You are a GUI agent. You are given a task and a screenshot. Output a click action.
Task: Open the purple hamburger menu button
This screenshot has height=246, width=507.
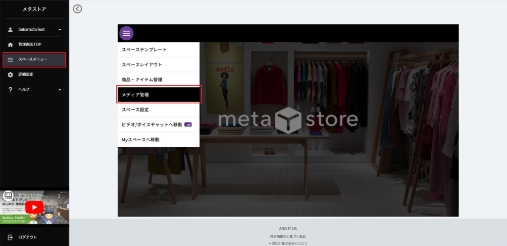coord(126,33)
